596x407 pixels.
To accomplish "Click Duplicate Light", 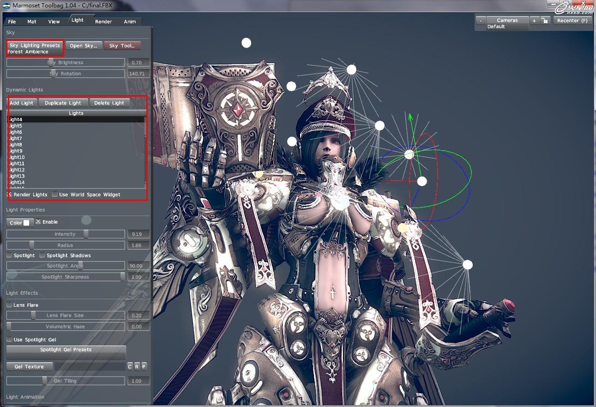I will click(63, 103).
